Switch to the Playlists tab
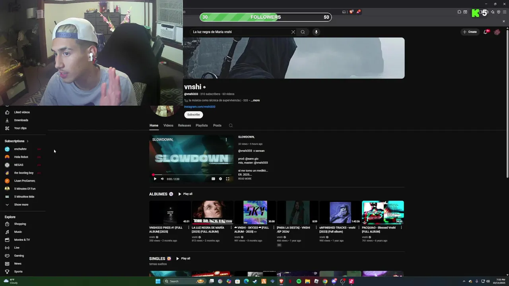This screenshot has height=286, width=509. [x=202, y=126]
